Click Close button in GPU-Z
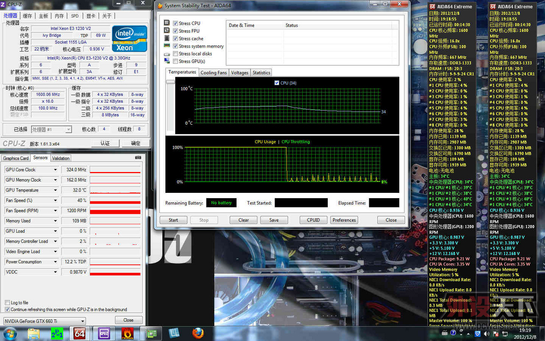The image size is (545, 341). 128,320
